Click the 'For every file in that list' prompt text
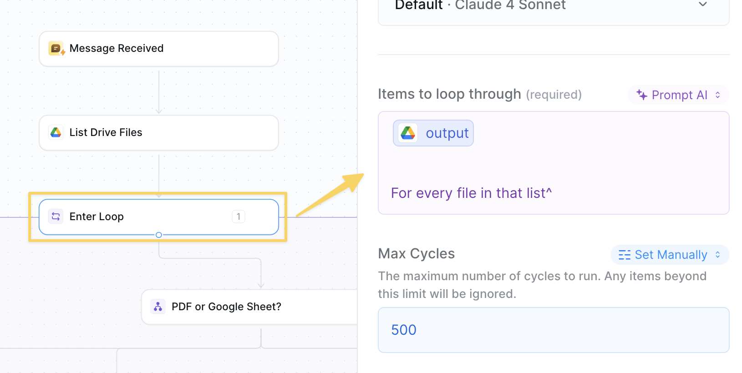Screen dimensions: 742x373 pos(471,193)
